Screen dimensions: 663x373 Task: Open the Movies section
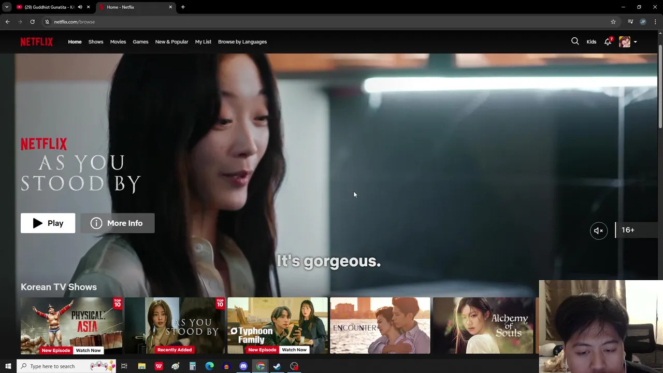118,42
